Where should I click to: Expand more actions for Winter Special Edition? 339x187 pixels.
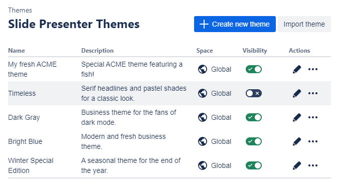tap(313, 165)
